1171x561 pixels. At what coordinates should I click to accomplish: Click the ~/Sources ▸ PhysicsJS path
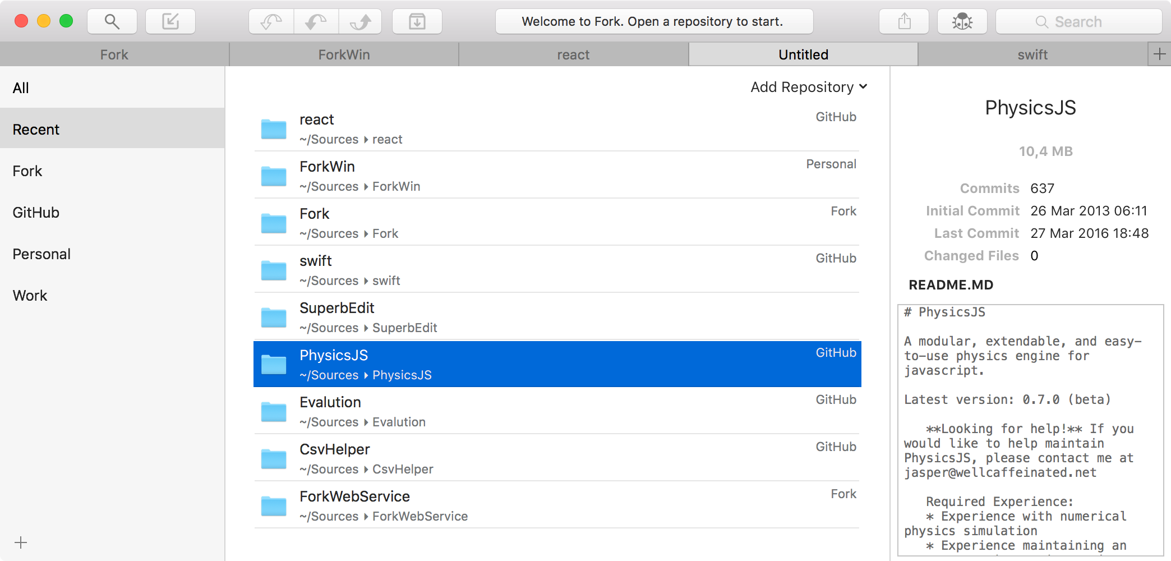pos(366,375)
